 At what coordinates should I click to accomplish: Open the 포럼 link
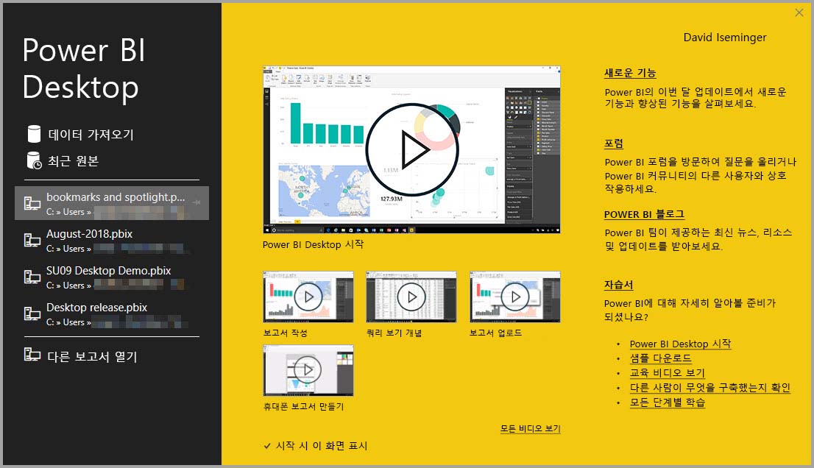(614, 143)
